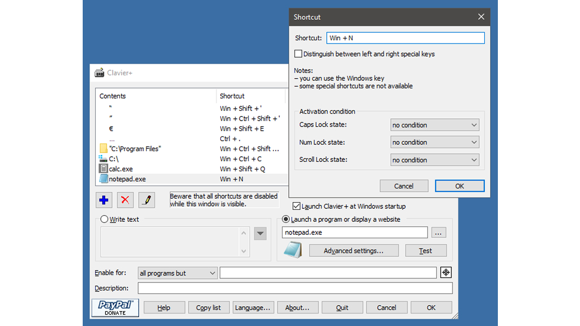
Task: Select the Write text radio option
Action: point(104,219)
